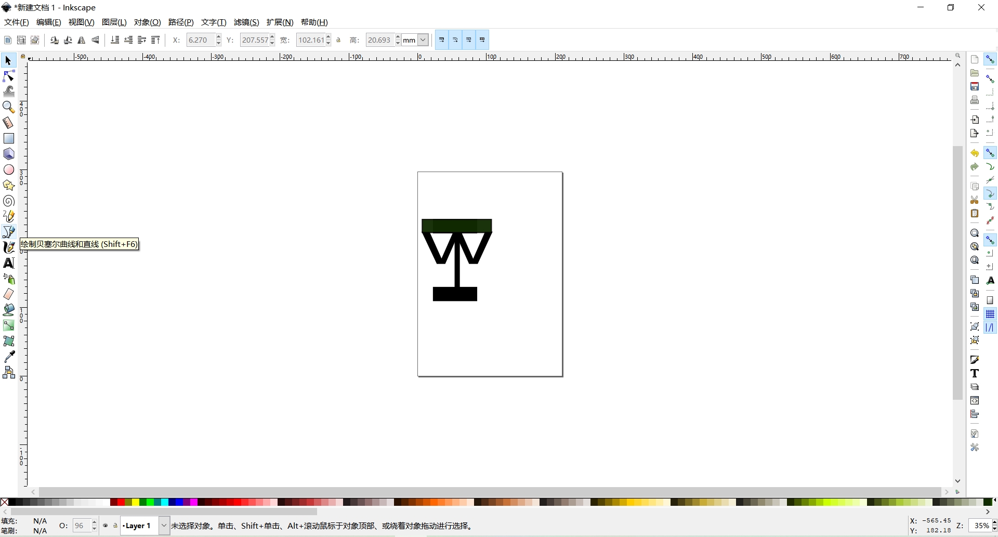Toggle master enable snapping button
Screen dimensions: 998x537
990,59
